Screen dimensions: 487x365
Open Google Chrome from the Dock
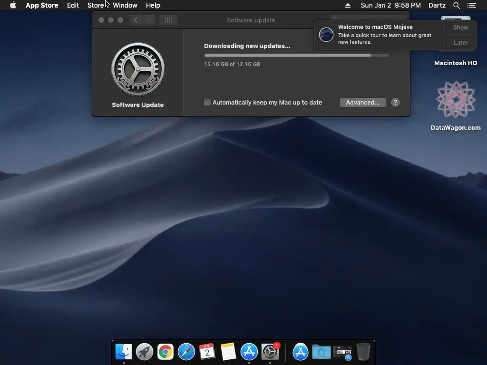point(165,352)
